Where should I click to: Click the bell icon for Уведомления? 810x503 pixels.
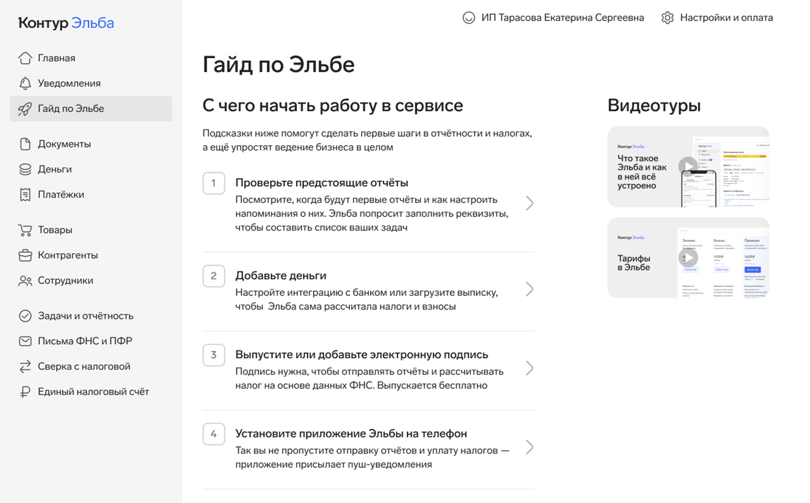pos(25,83)
